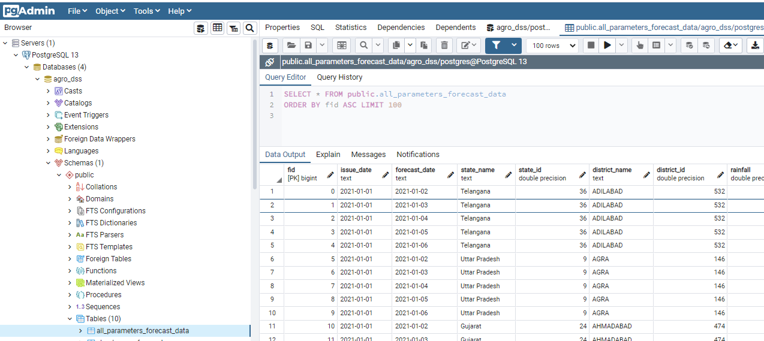Image resolution: width=764 pixels, height=341 pixels.
Task: Expand the Casts tree node
Action: coord(49,90)
